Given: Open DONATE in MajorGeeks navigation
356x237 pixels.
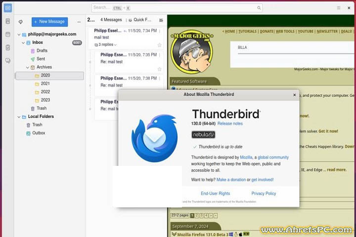Looking at the screenshot, I should (x=267, y=32).
